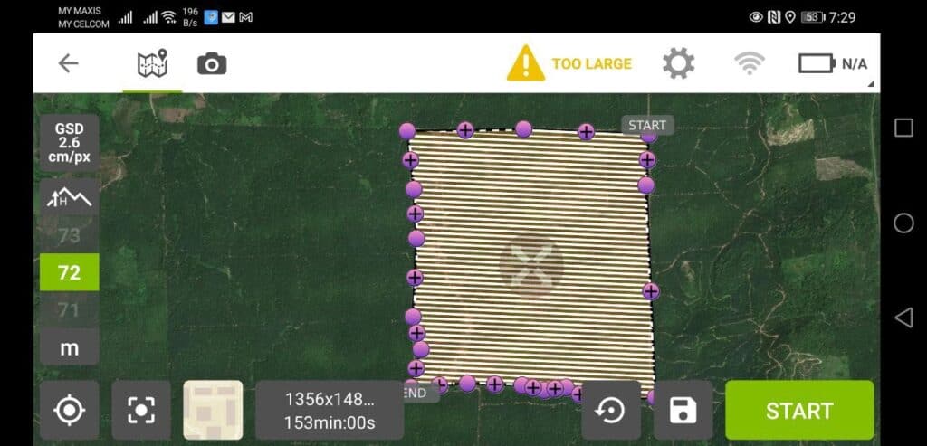
Task: Toggle the meters unit button
Action: (69, 347)
